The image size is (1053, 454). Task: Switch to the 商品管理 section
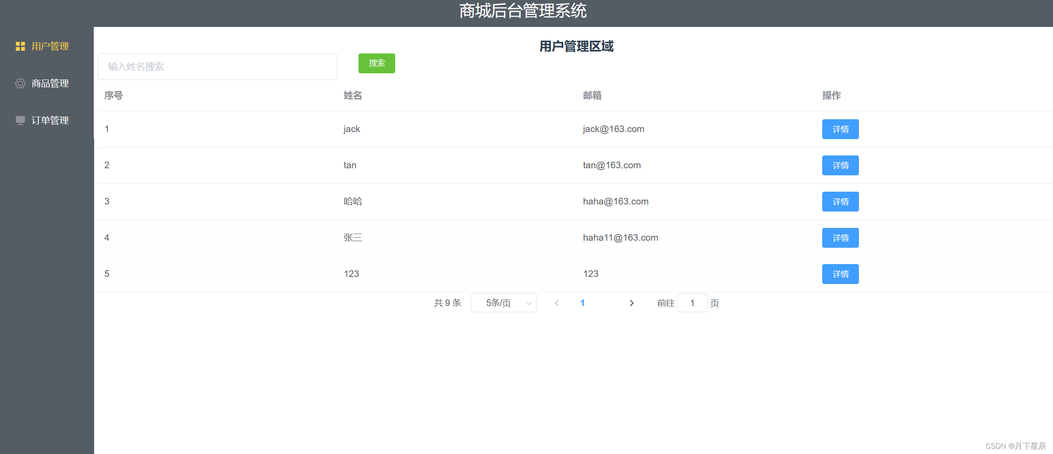coord(50,83)
